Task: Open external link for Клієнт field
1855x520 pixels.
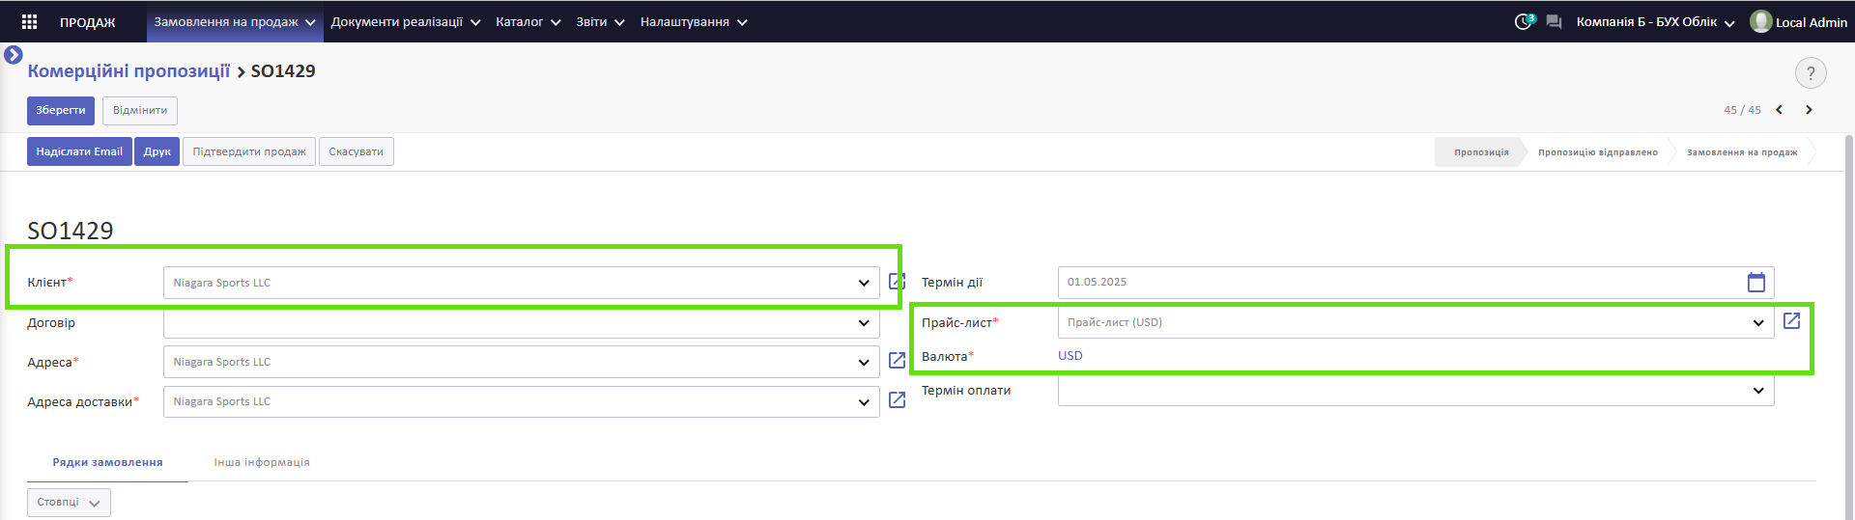Action: pyautogui.click(x=897, y=282)
